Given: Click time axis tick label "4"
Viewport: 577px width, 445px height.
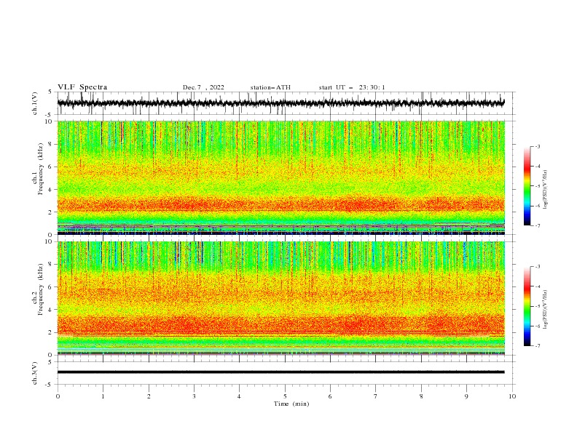Looking at the screenshot, I should click(240, 396).
